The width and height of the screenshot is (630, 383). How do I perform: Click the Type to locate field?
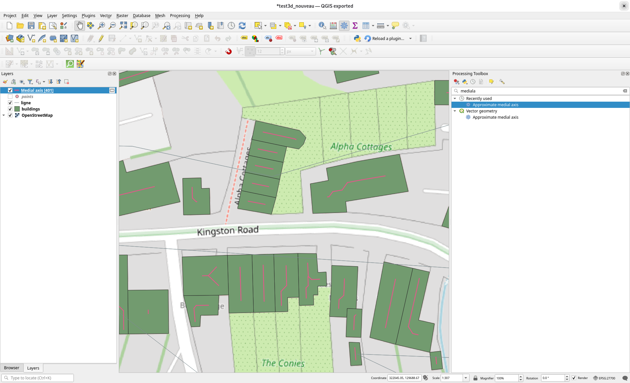tap(38, 378)
